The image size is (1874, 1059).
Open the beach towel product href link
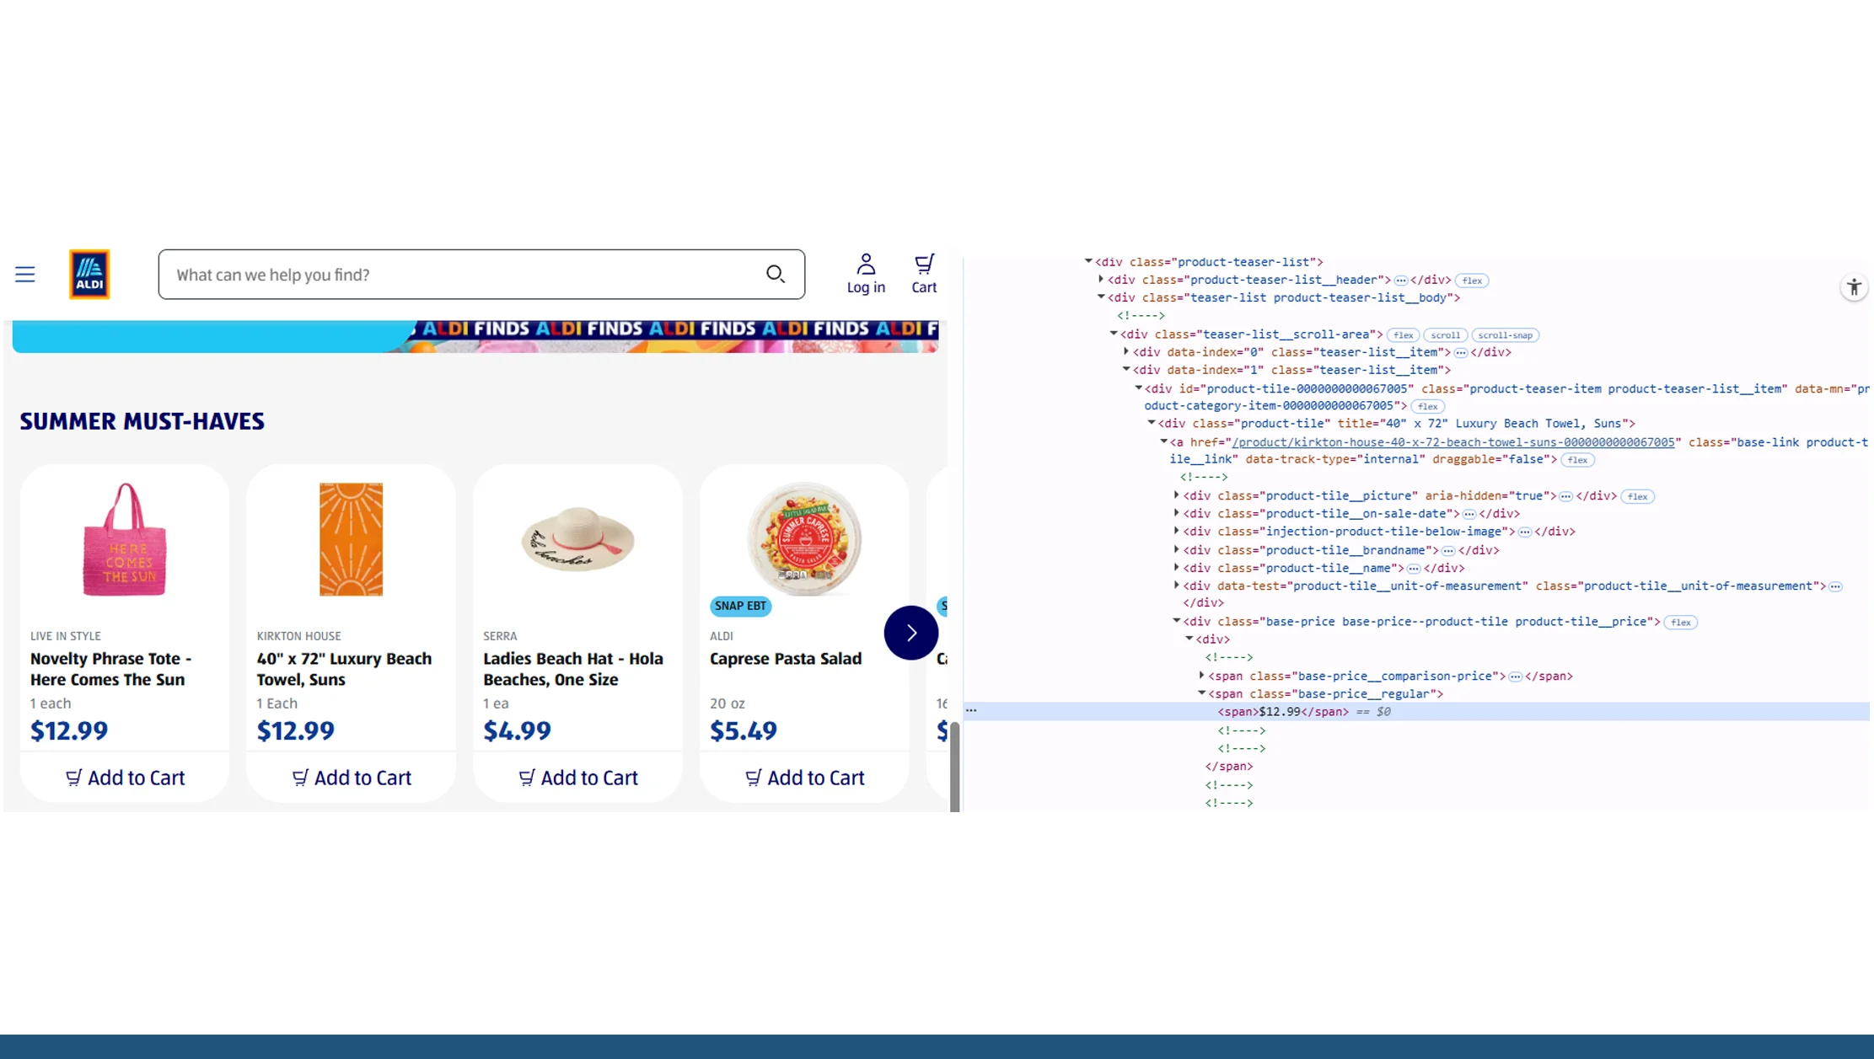point(1452,442)
